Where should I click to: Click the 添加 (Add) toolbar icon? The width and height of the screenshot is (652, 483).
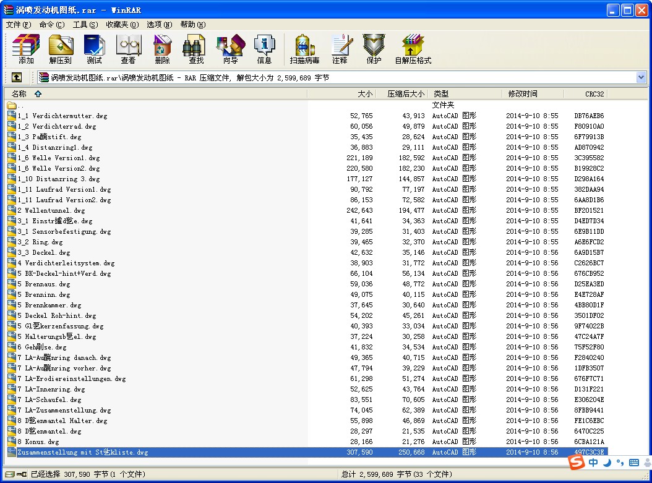(26, 49)
